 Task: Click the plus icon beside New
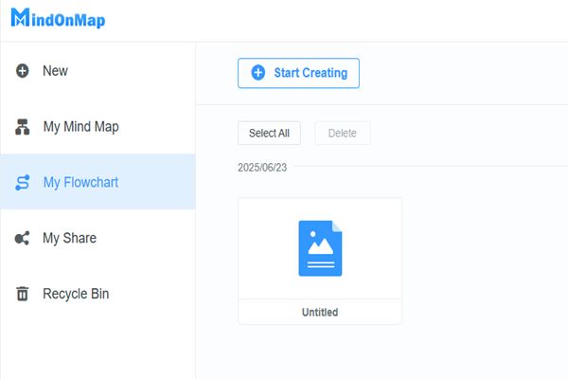(23, 71)
